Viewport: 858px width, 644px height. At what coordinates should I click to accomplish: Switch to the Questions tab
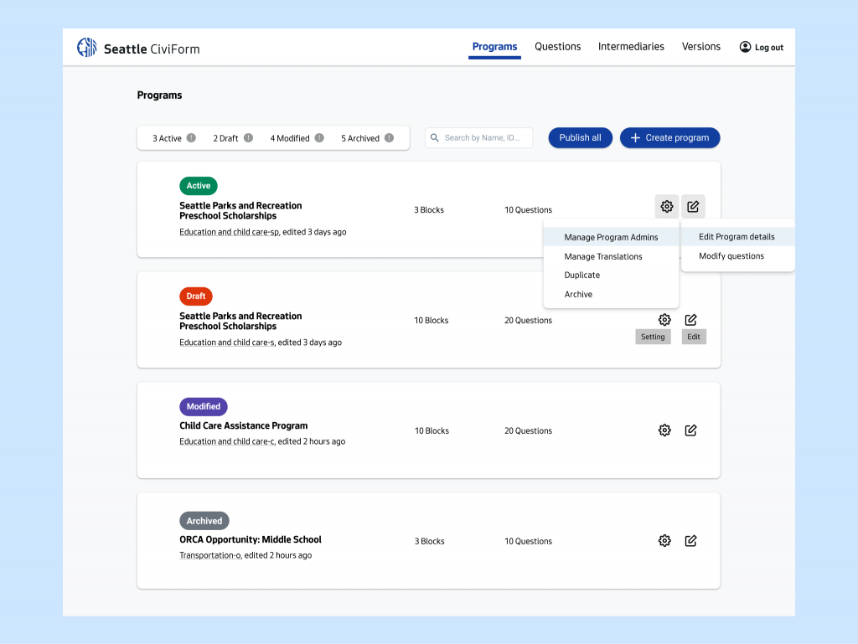557,47
